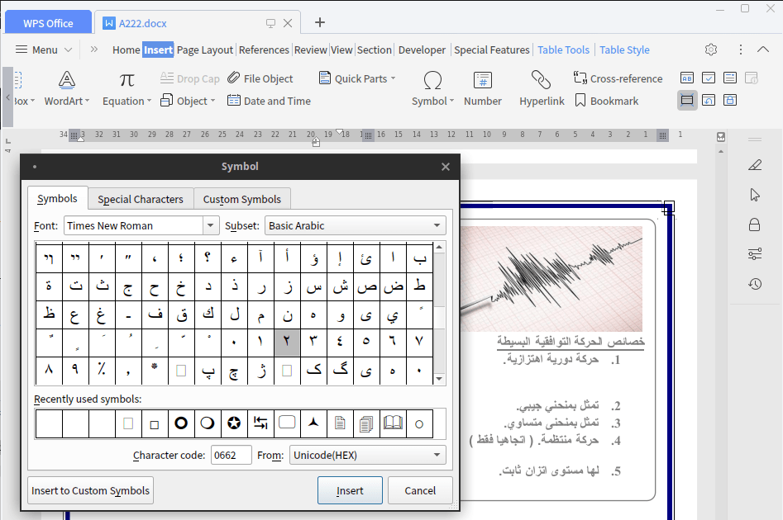Open the WordArt gallery
This screenshot has height=520, width=783.
click(x=66, y=89)
